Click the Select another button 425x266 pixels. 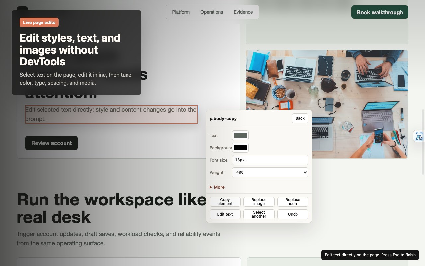259,214
